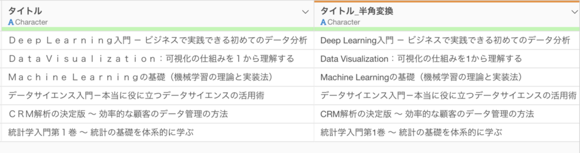Select full-width Ｍａｃｈｉｎｅ Ｌｅａｒｎｉｎｇの基礎 cell
Viewport: 580px width, 153px height.
click(x=140, y=77)
